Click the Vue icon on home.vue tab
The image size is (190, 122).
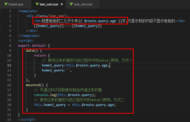6,4
